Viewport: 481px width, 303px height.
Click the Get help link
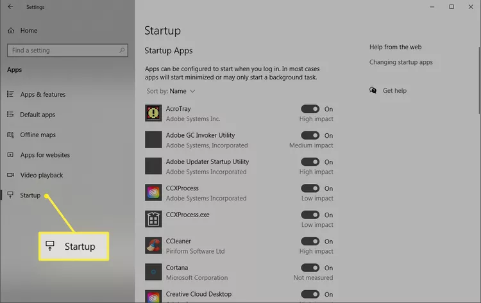click(394, 91)
